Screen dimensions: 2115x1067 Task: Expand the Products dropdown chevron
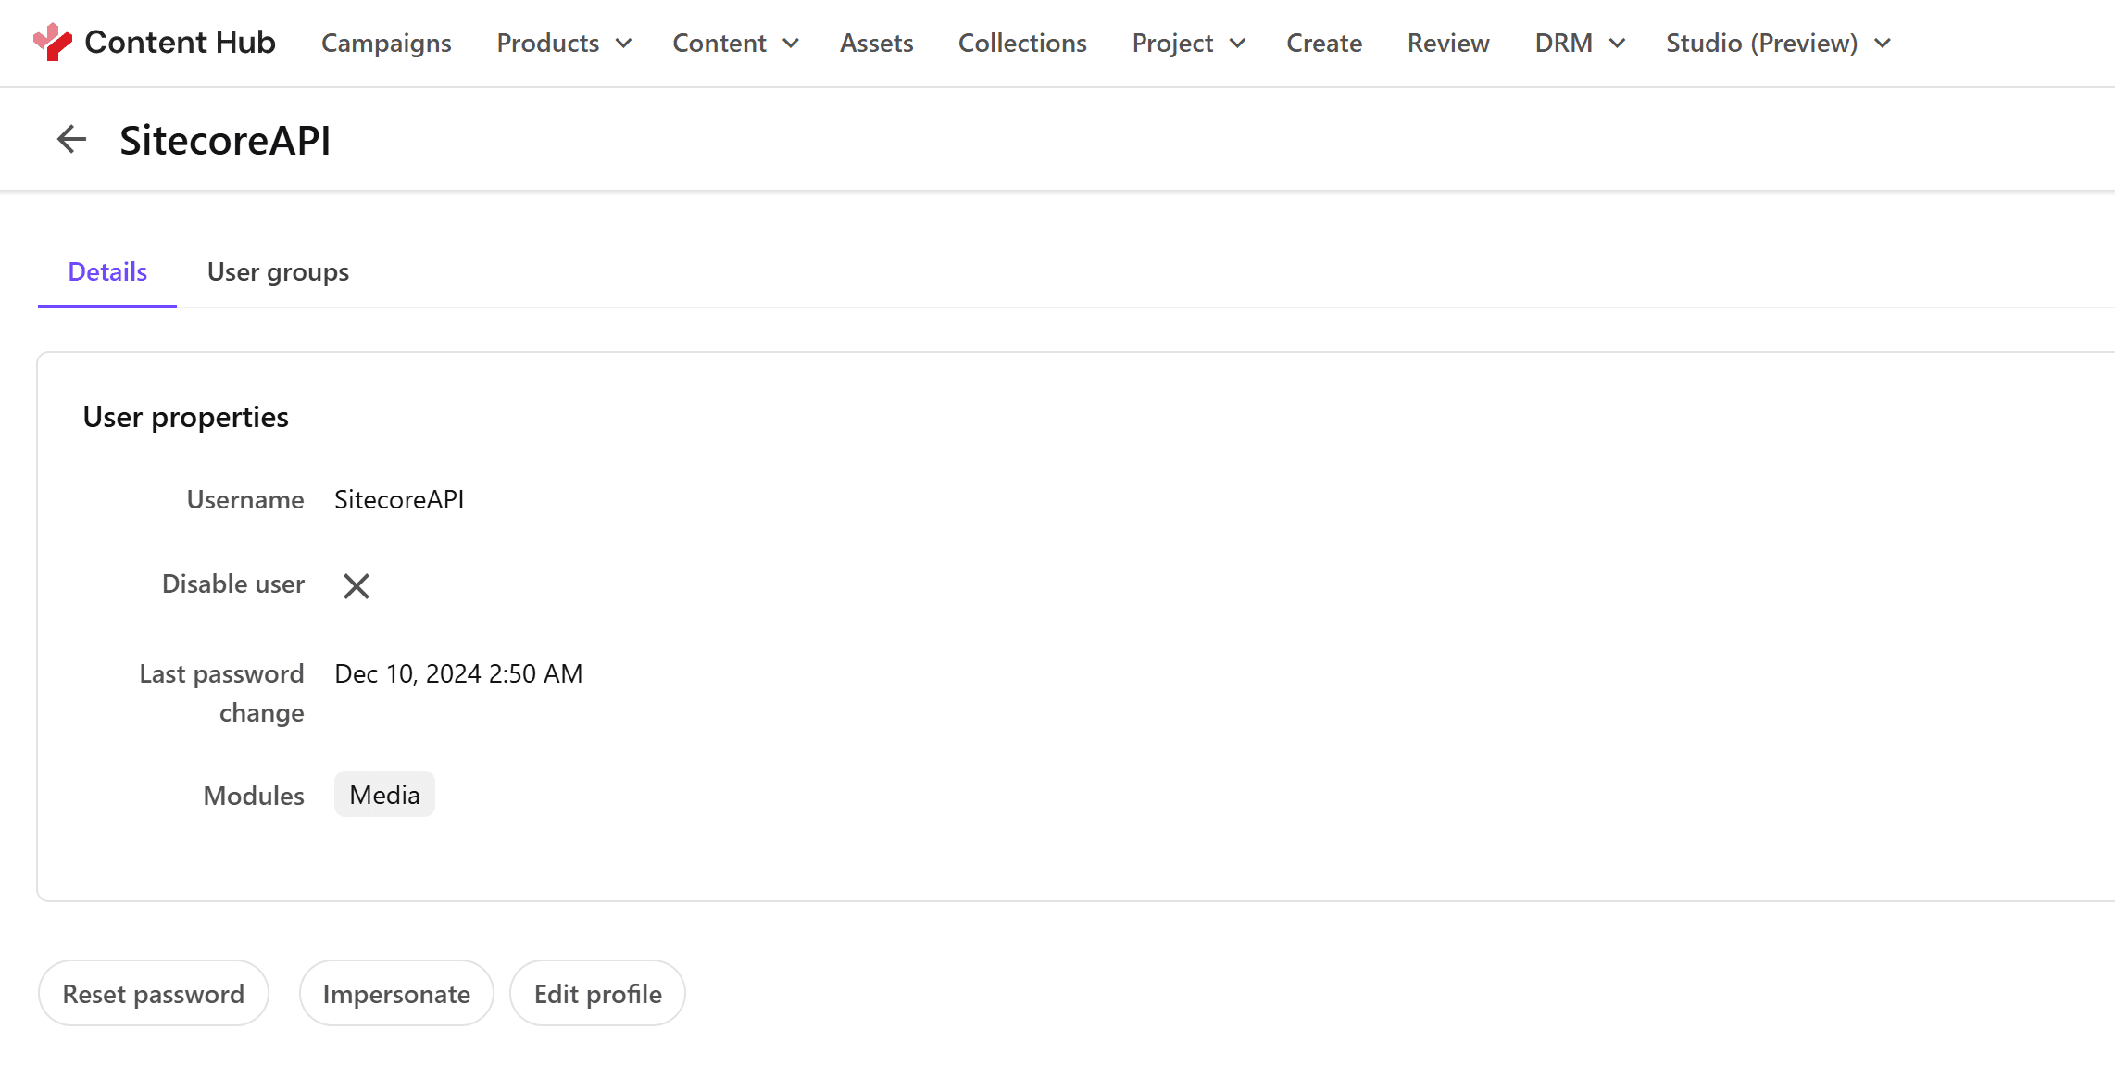click(624, 44)
